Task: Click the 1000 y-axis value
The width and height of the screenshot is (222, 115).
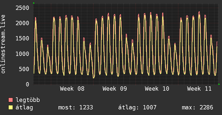Action: [x=22, y=54]
